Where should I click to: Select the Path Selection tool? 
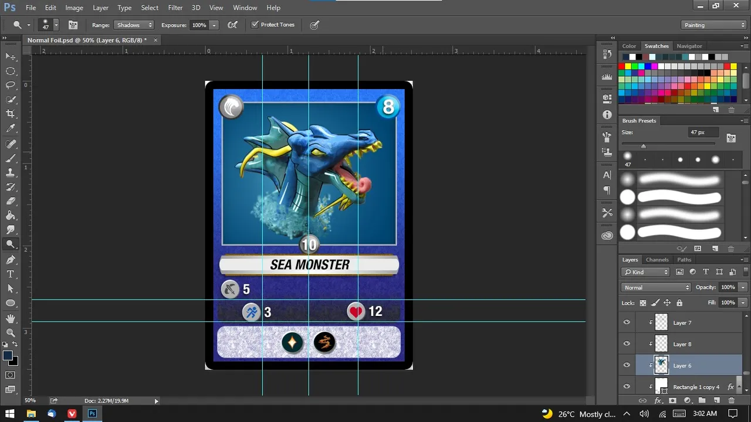pos(11,288)
